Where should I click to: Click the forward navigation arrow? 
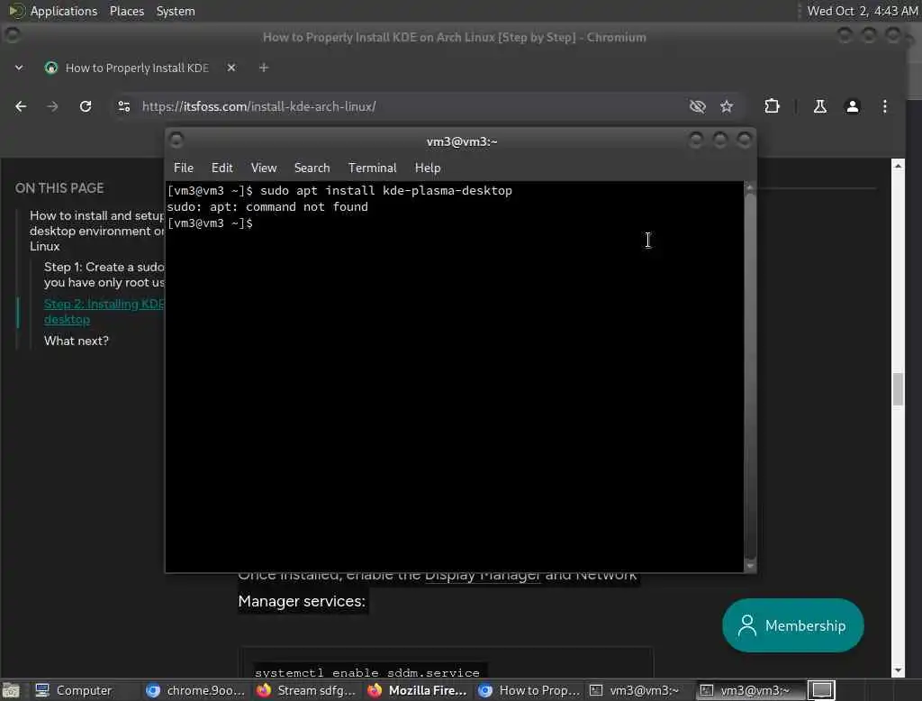pyautogui.click(x=52, y=106)
